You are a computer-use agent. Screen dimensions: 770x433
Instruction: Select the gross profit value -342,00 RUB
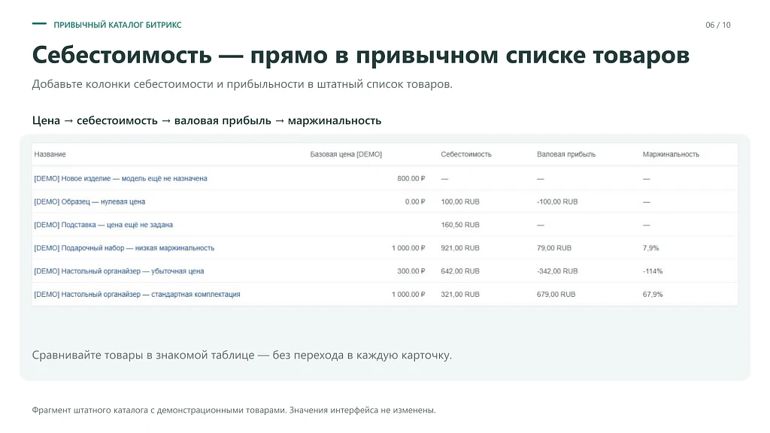click(557, 271)
